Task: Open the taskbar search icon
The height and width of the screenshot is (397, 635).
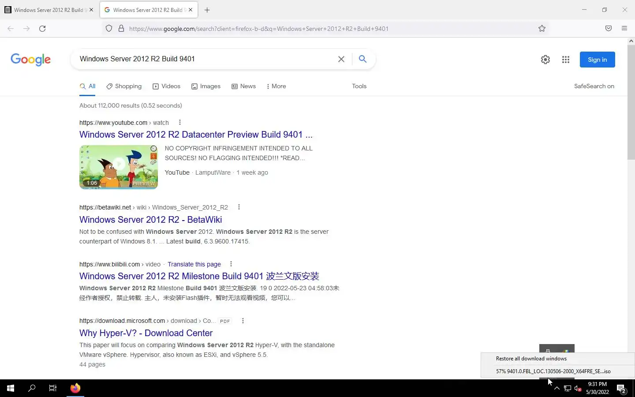Action: coord(32,388)
